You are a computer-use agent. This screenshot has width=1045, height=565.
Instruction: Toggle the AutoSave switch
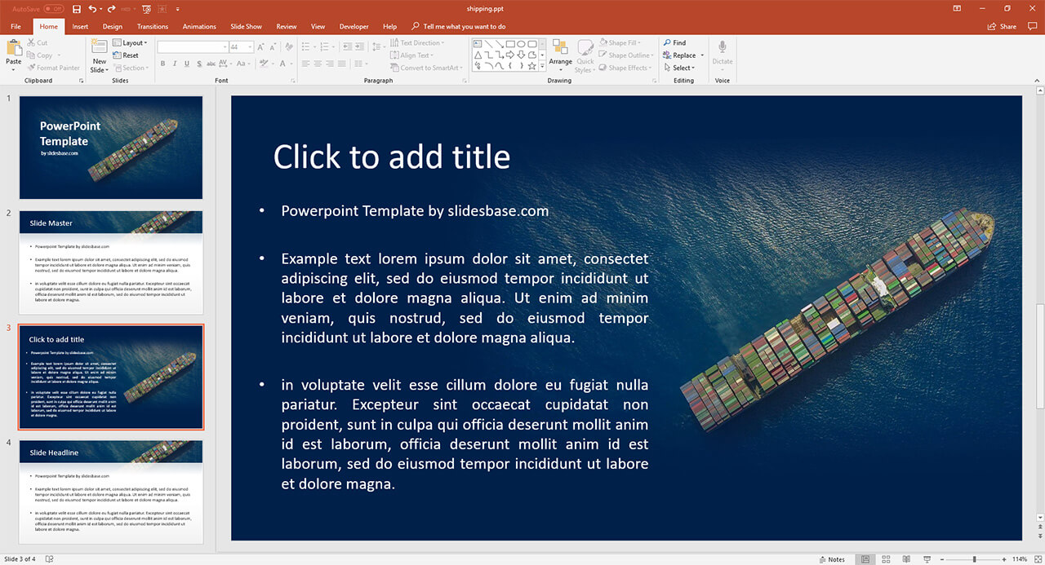(x=54, y=9)
